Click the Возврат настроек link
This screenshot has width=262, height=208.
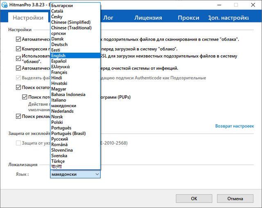click(x=234, y=126)
